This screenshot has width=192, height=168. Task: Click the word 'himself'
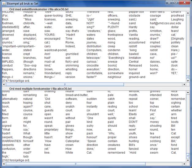click(28, 141)
